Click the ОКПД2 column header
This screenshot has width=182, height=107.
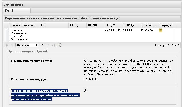(x=113, y=25)
